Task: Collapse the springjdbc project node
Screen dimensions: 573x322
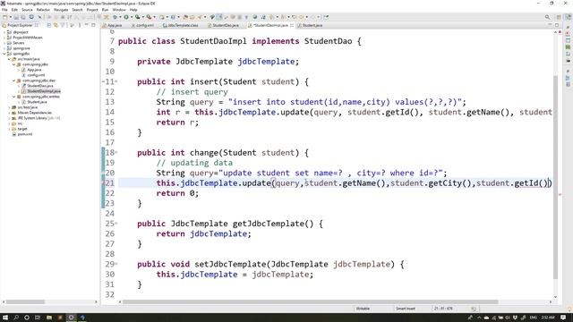Action: pos(4,54)
